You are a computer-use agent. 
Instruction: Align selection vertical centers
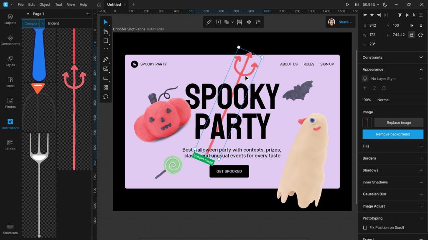pyautogui.click(x=407, y=15)
